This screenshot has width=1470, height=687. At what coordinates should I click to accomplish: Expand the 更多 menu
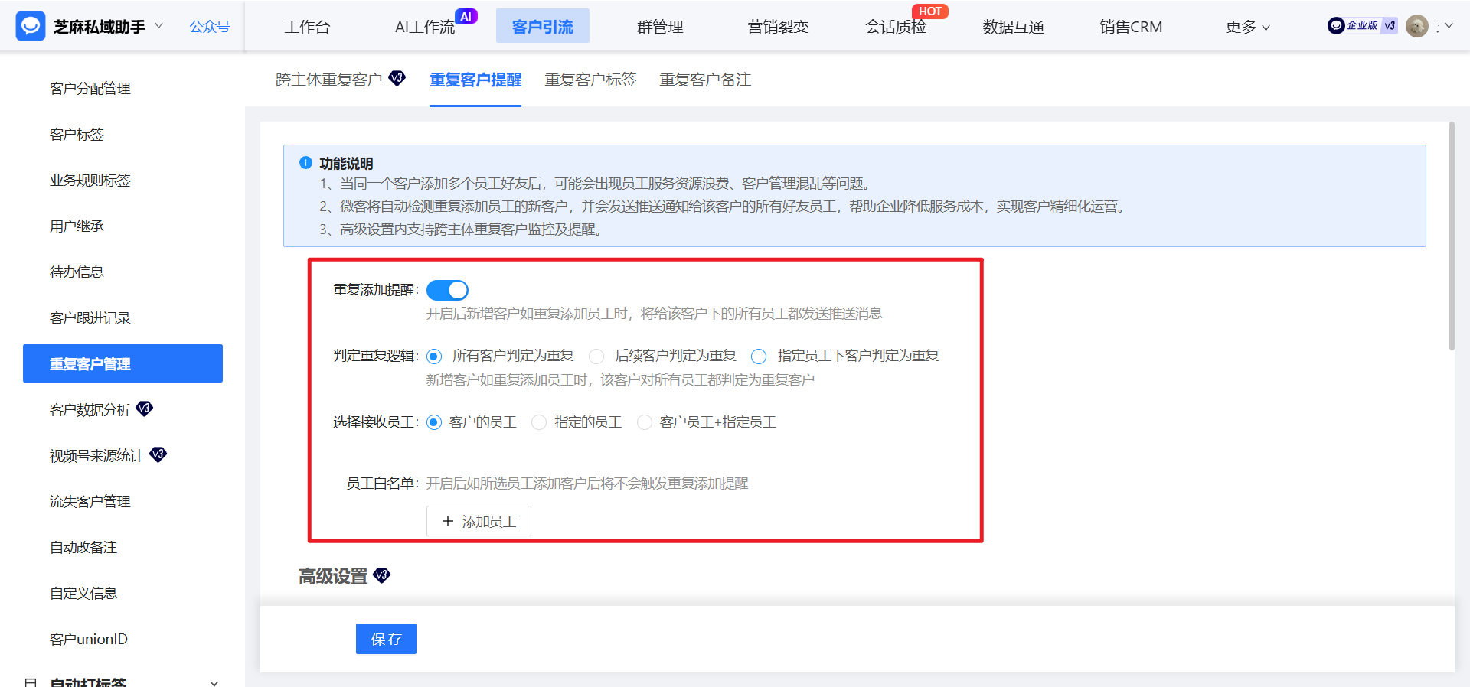[x=1247, y=27]
